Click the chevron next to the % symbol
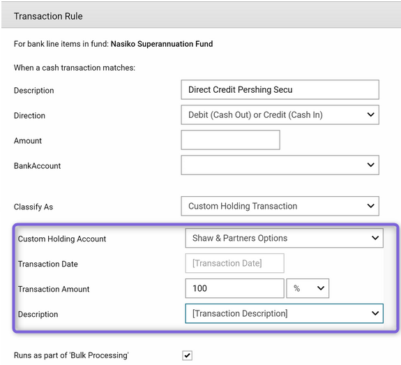Screen dimensions: 401x365 [320, 288]
